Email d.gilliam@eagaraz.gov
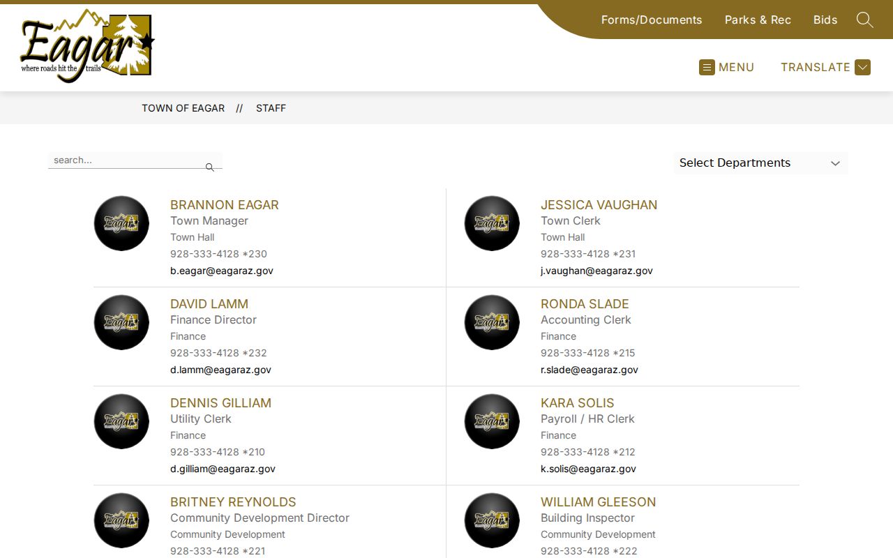Screen dimensions: 893x558 pos(223,469)
